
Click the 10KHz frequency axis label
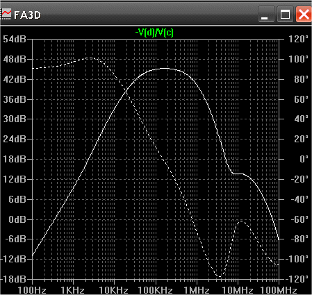click(x=114, y=290)
